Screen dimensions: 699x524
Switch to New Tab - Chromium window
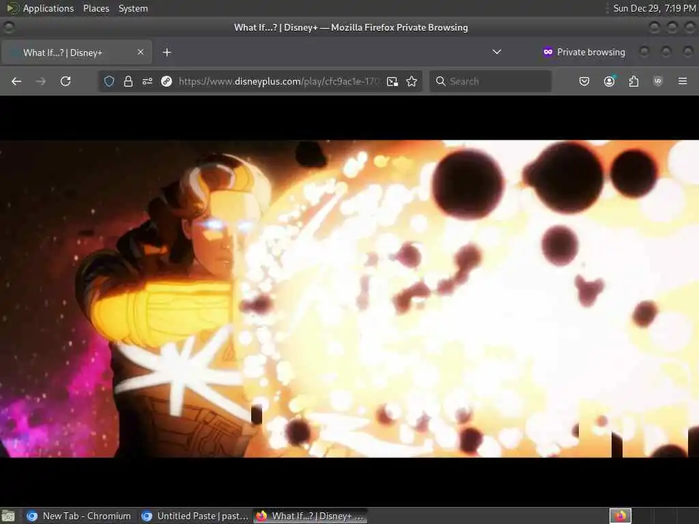pyautogui.click(x=79, y=516)
